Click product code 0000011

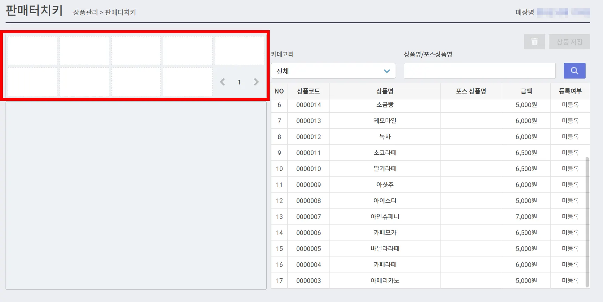point(309,153)
